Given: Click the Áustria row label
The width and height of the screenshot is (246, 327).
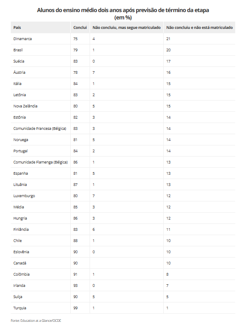Looking at the screenshot, I should point(19,72).
